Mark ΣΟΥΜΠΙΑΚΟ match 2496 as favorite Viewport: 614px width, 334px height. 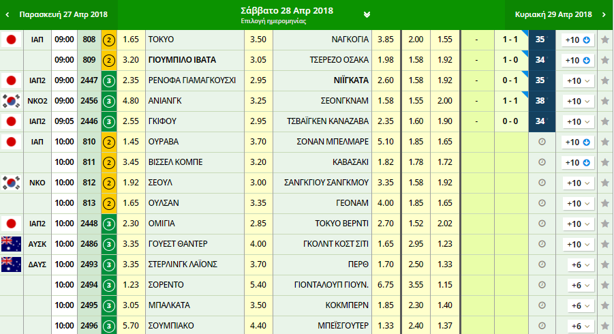coord(604,326)
